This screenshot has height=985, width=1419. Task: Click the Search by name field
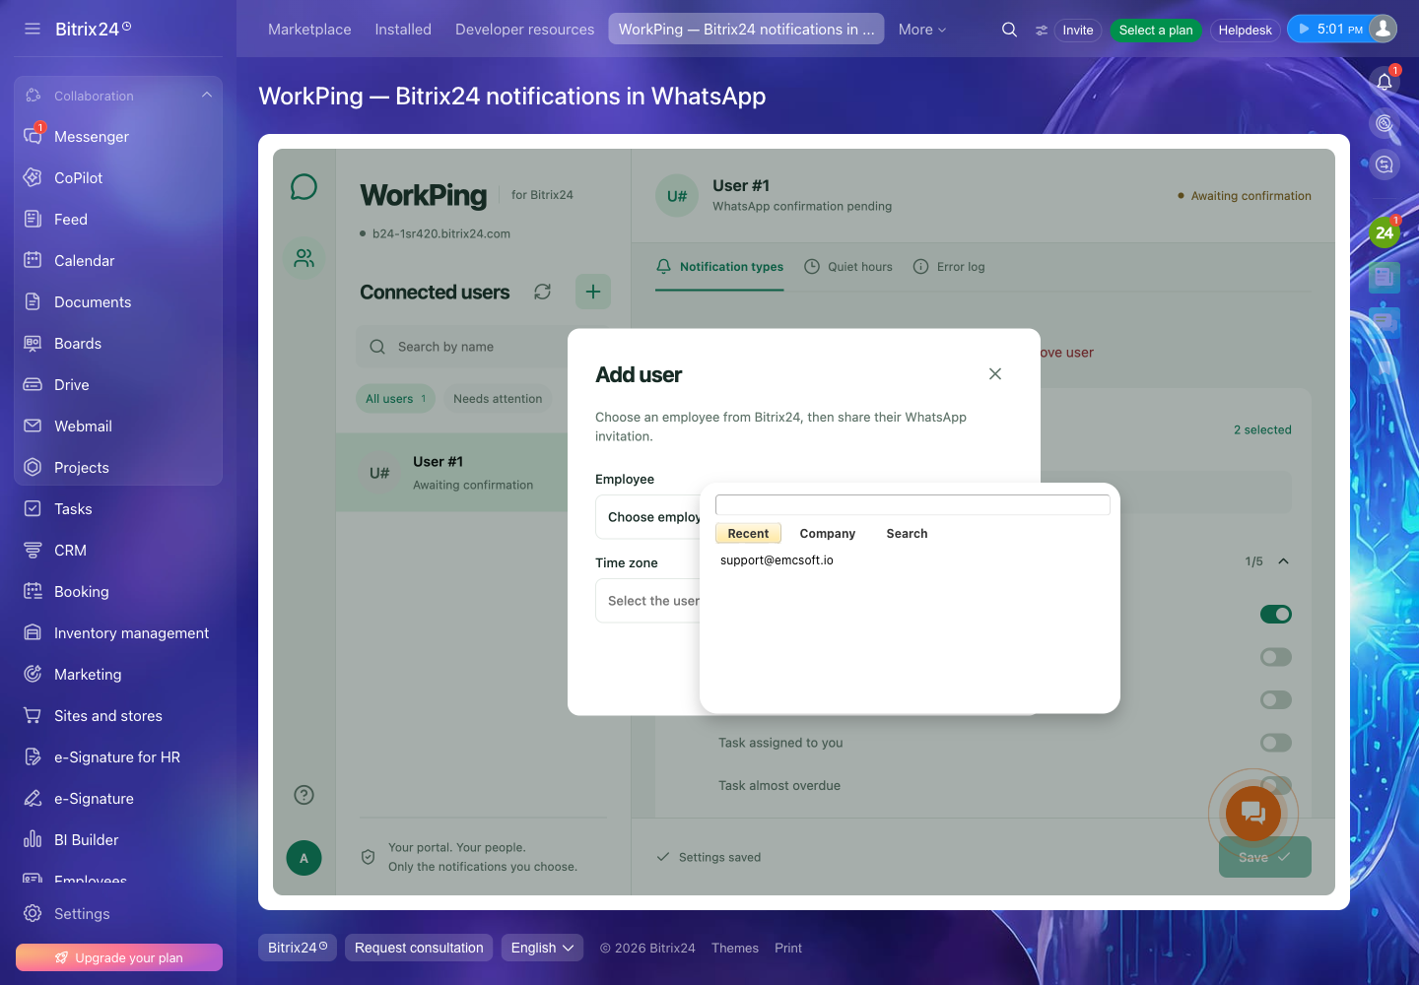tap(463, 347)
